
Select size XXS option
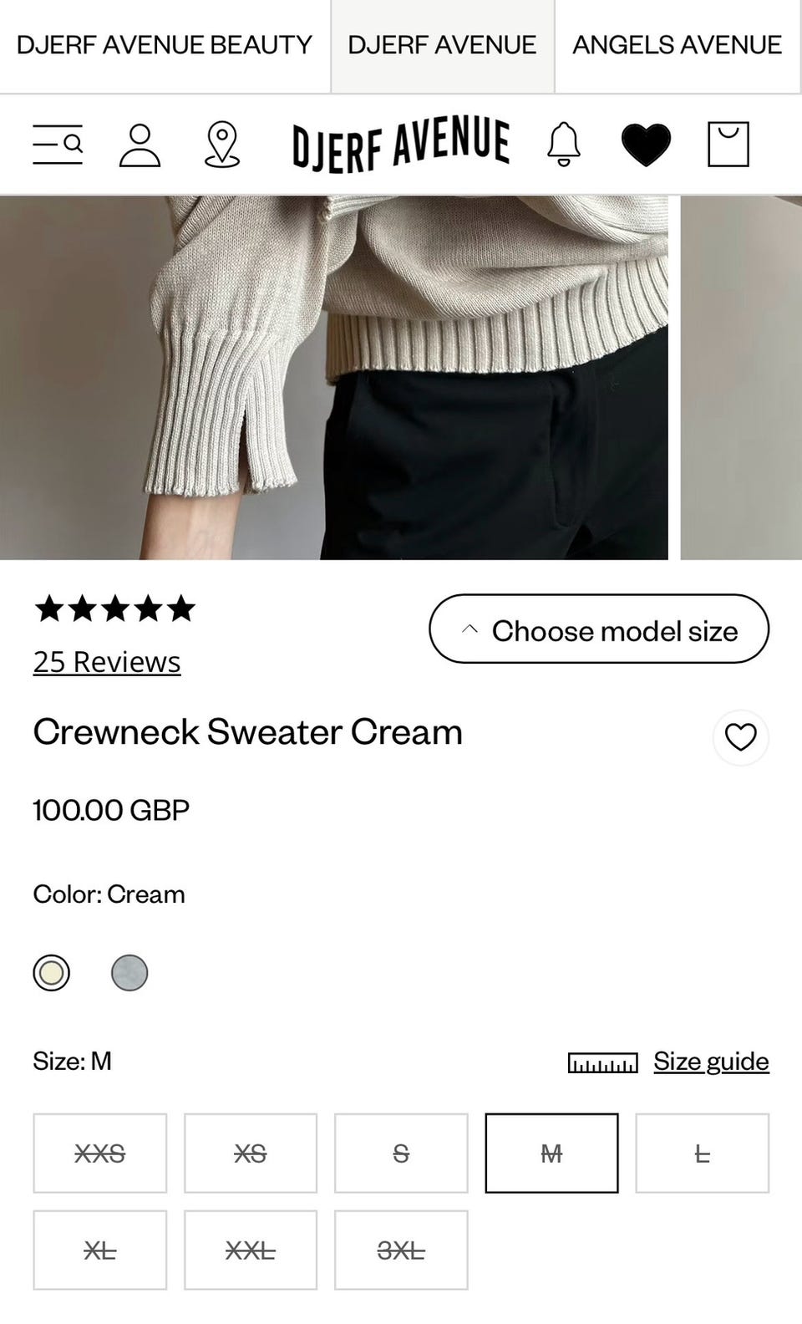(100, 1153)
